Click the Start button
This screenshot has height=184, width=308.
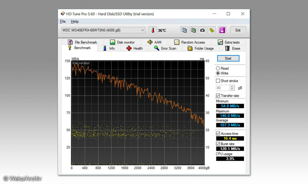tap(228, 58)
